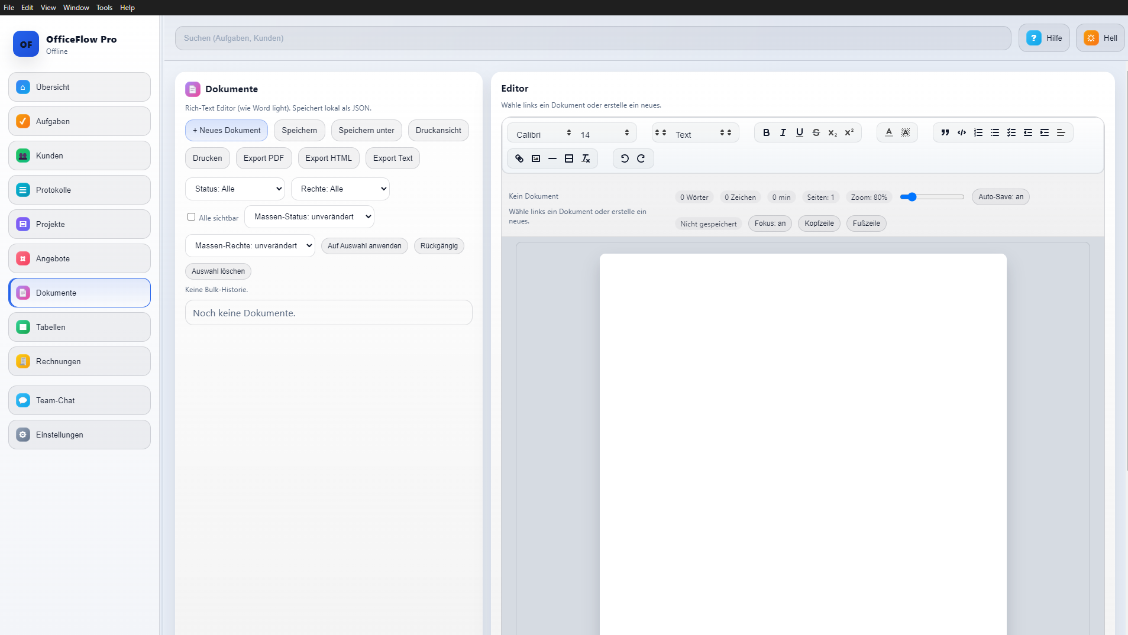Click Export PDF
This screenshot has width=1128, height=635.
tap(264, 158)
